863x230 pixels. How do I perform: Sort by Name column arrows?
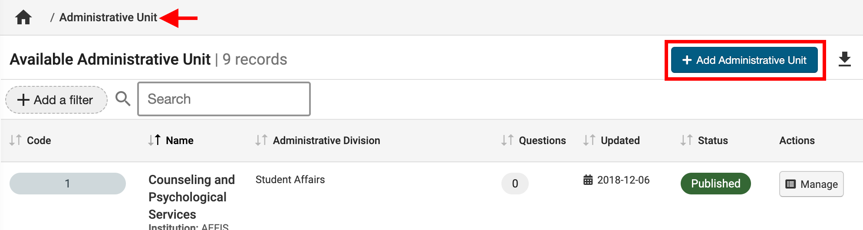point(154,140)
